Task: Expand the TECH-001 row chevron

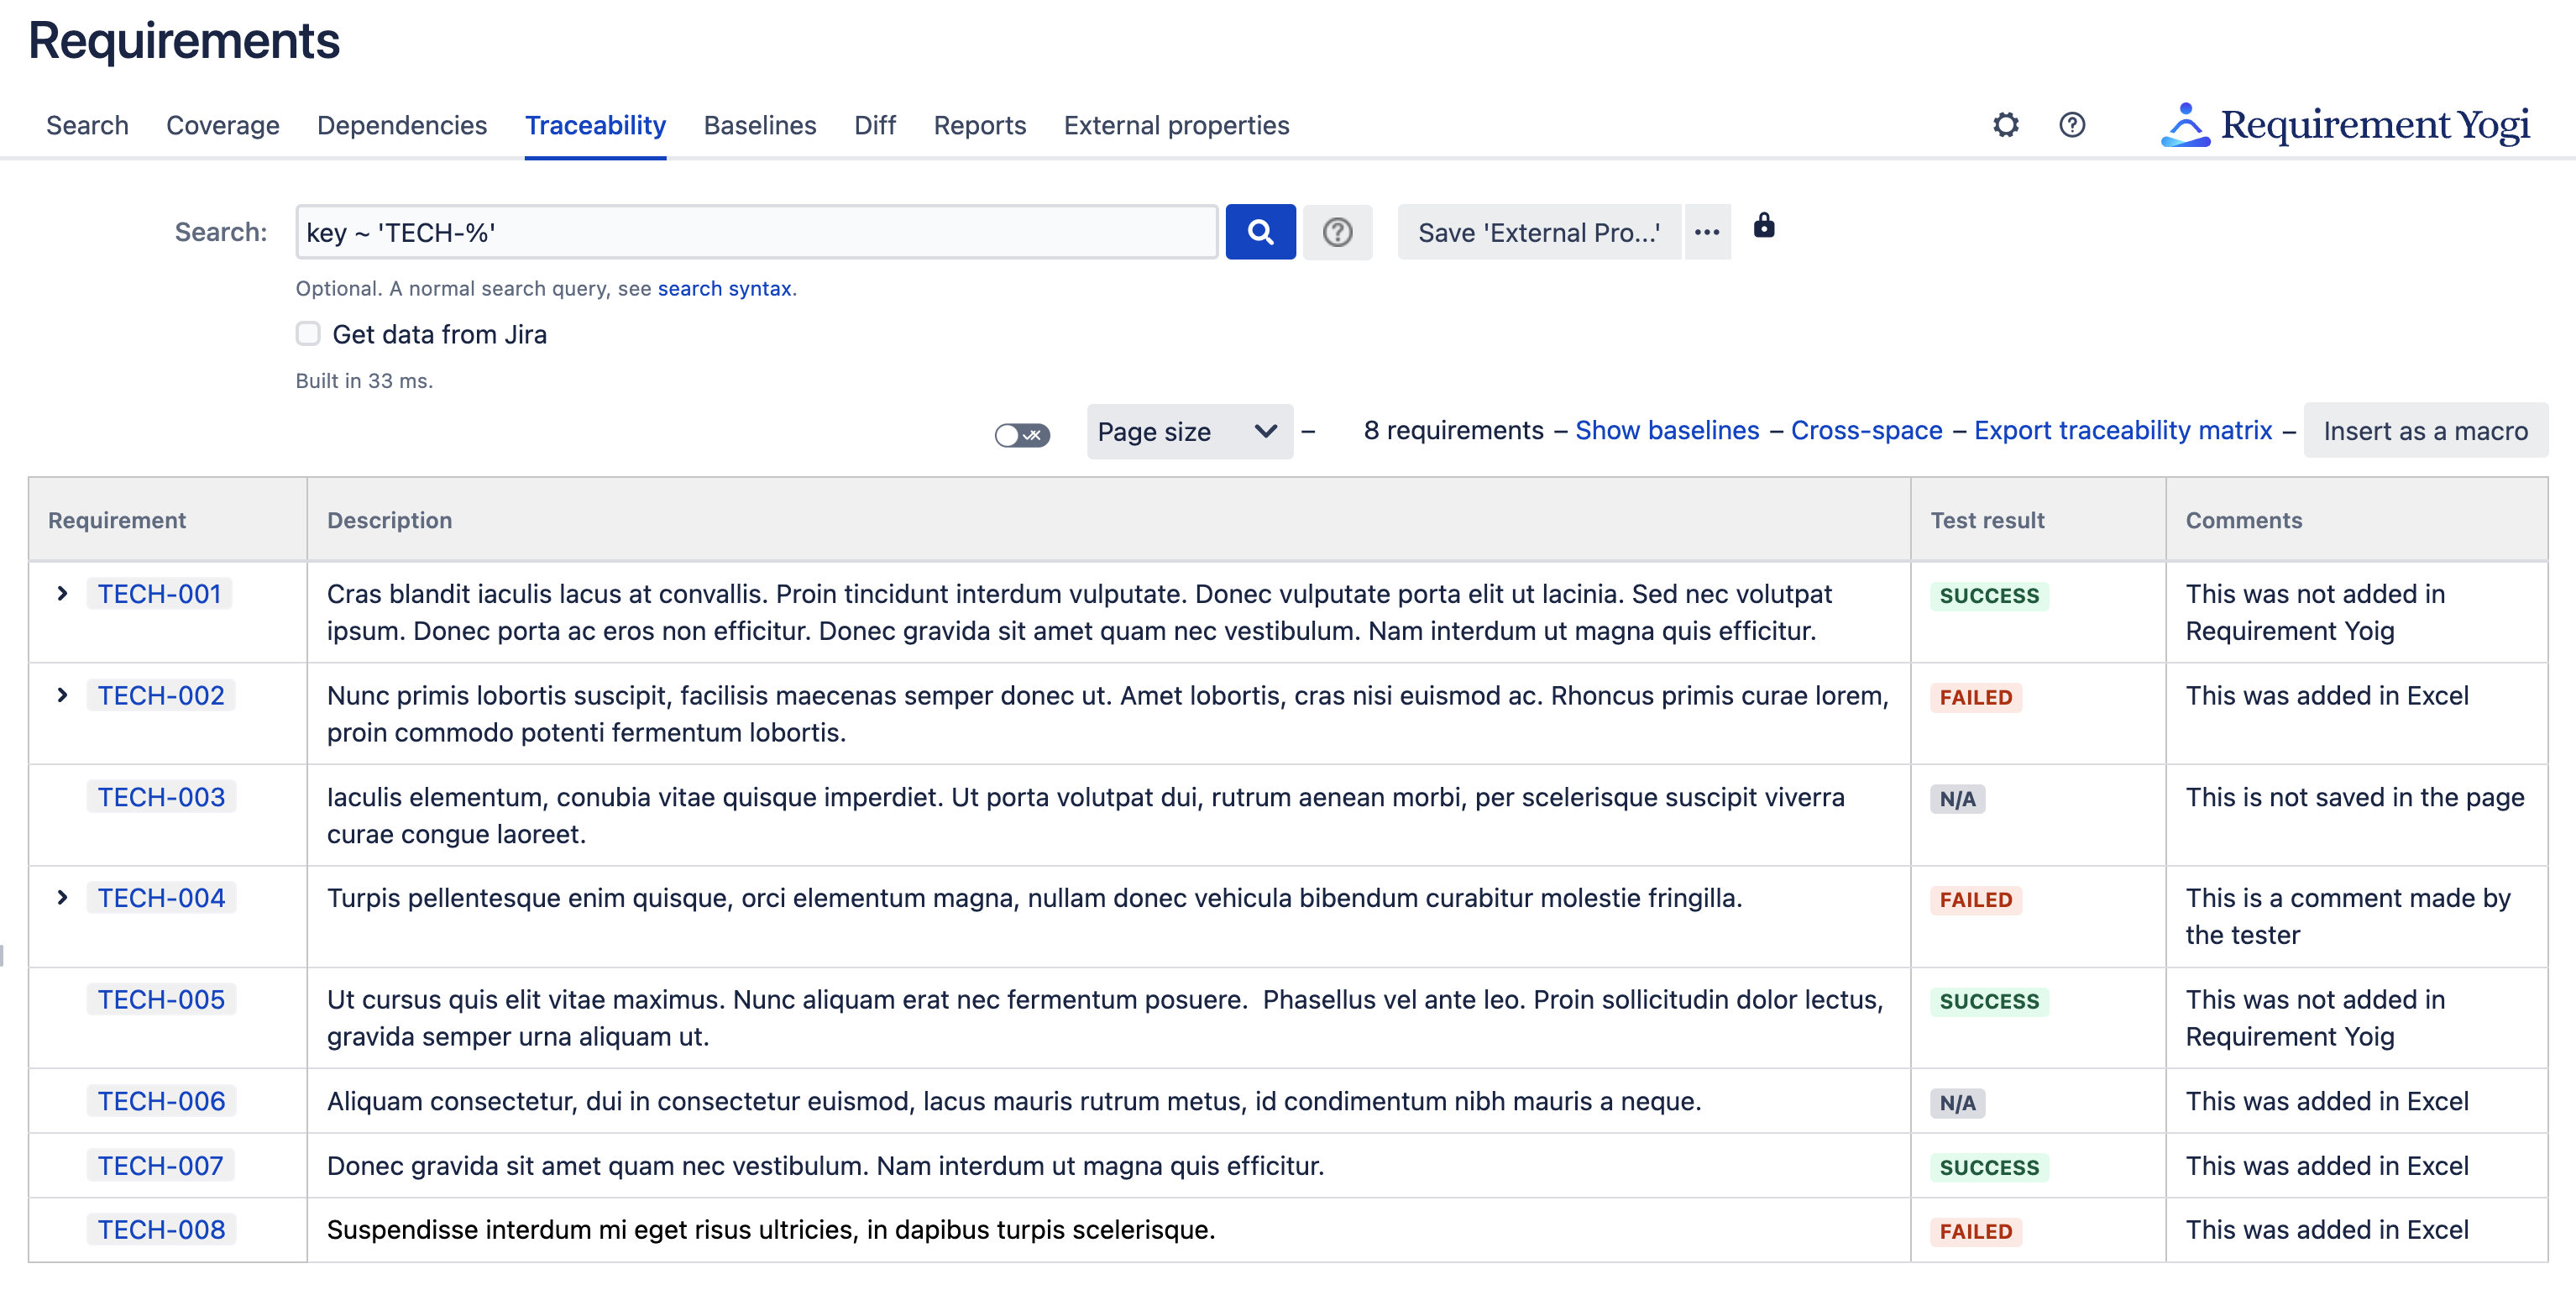Action: (62, 594)
